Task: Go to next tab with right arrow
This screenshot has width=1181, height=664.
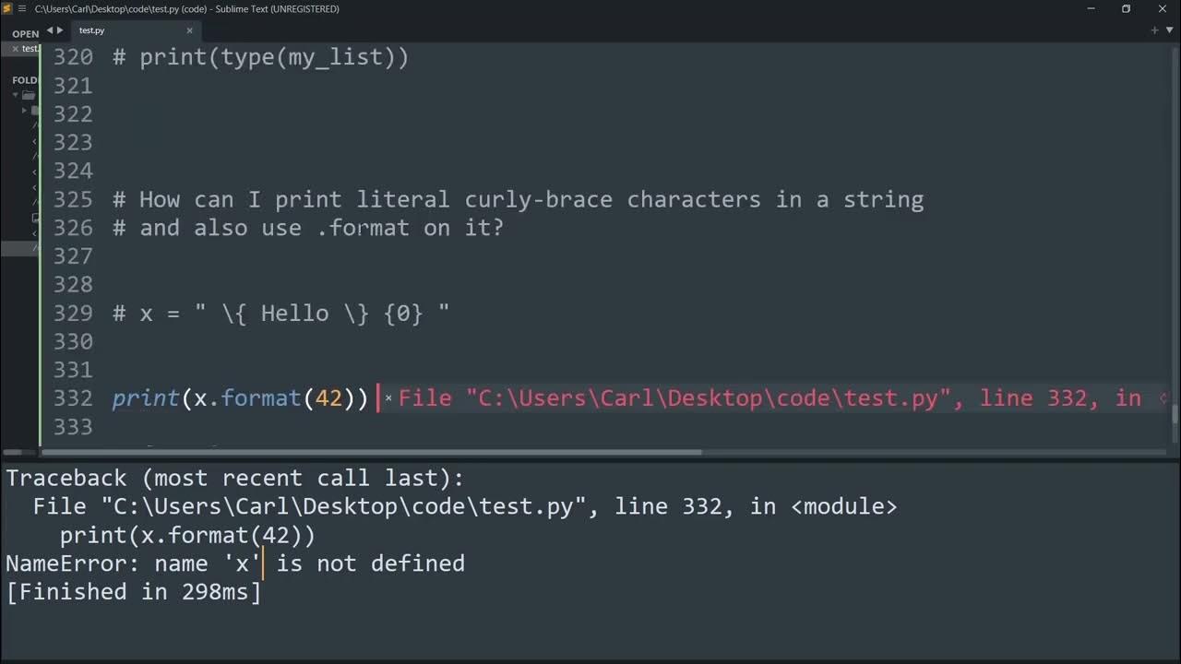Action: pyautogui.click(x=61, y=30)
